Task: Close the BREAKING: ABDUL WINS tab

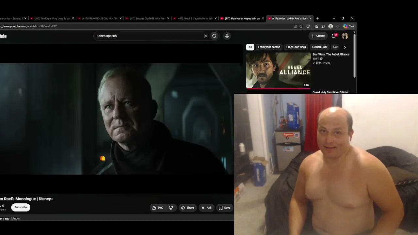Action: click(x=121, y=19)
